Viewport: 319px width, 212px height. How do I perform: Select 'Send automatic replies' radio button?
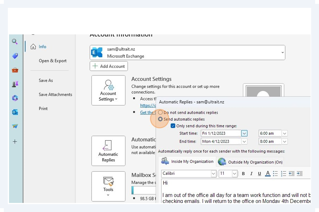(160, 119)
